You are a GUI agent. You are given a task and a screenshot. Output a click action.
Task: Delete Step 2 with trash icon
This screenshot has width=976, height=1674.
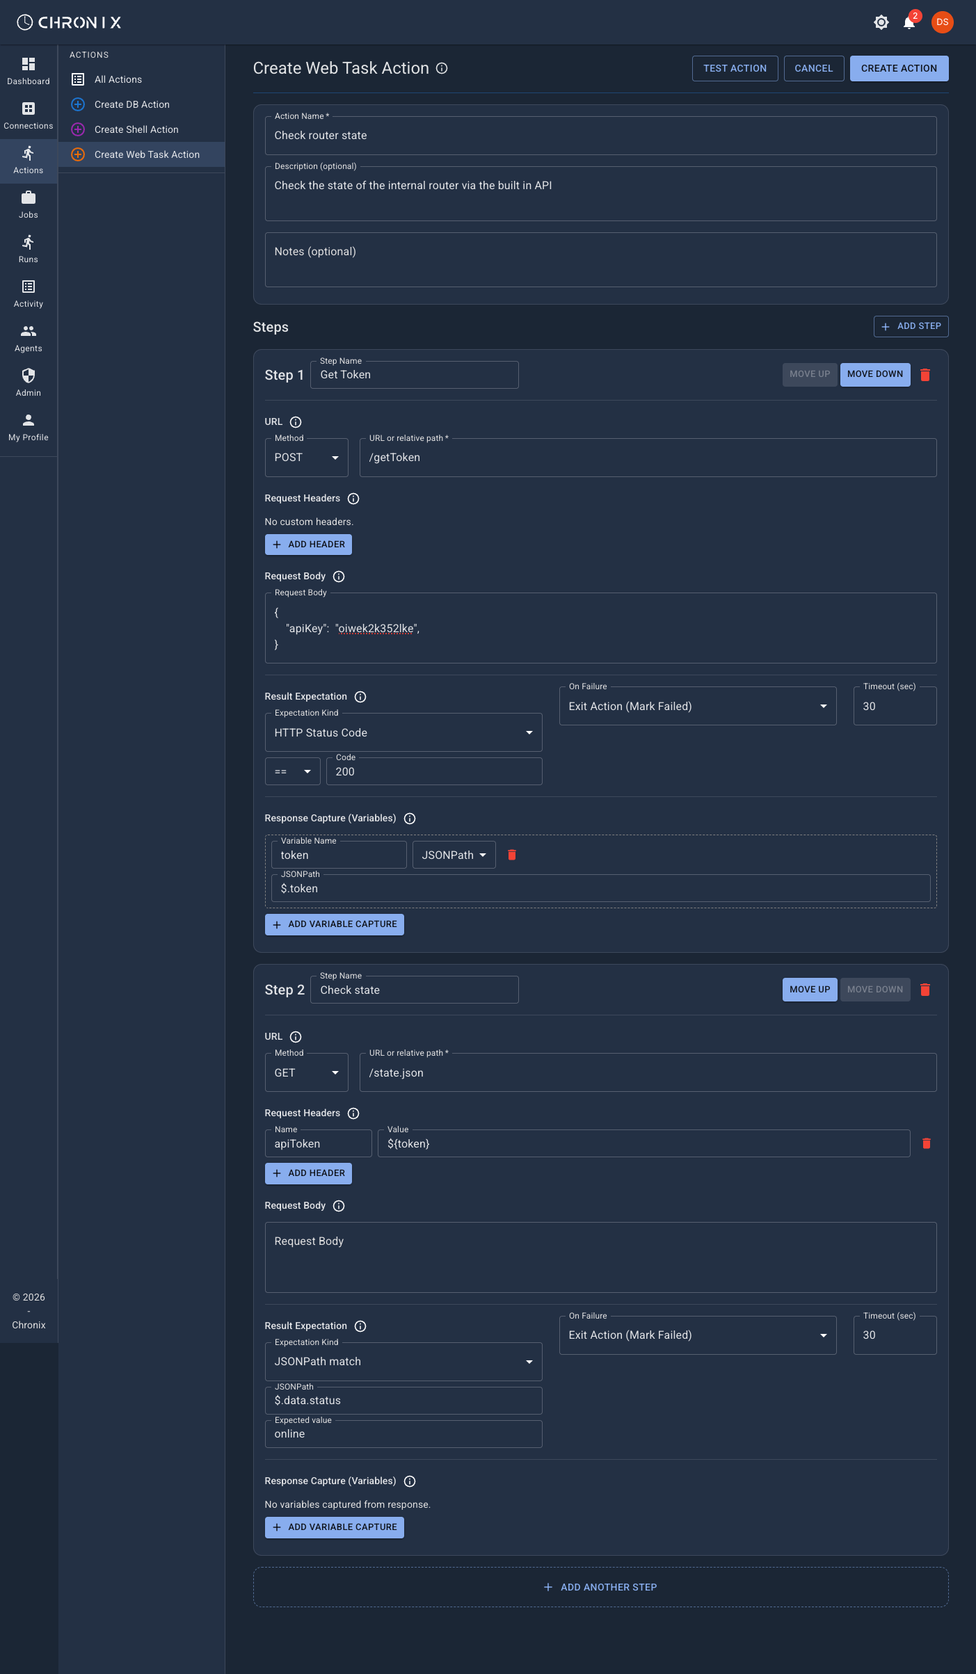(x=925, y=990)
